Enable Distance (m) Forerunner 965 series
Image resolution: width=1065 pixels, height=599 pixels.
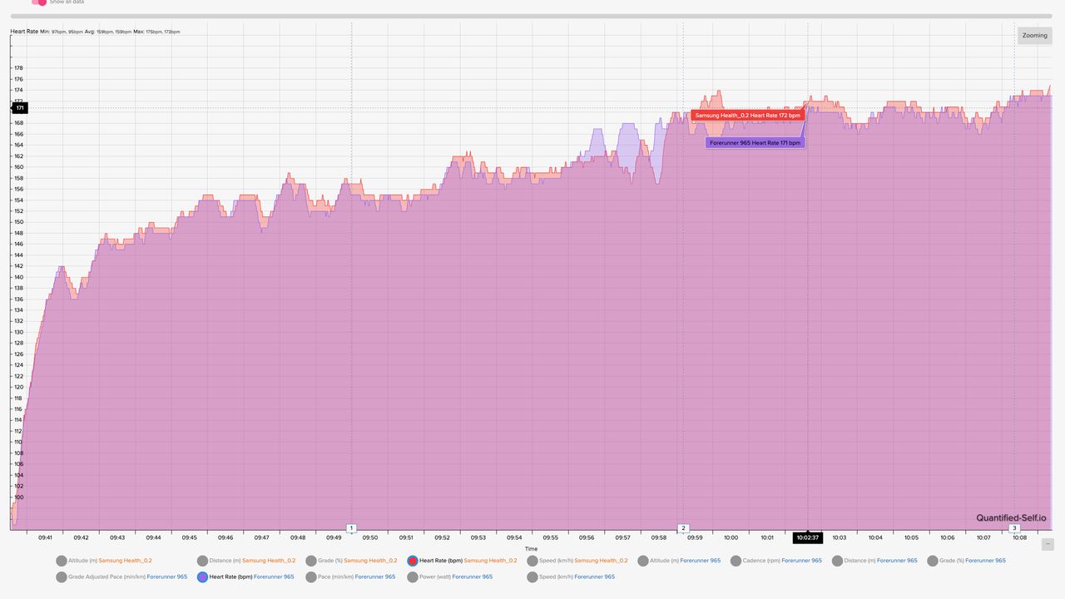tap(837, 561)
